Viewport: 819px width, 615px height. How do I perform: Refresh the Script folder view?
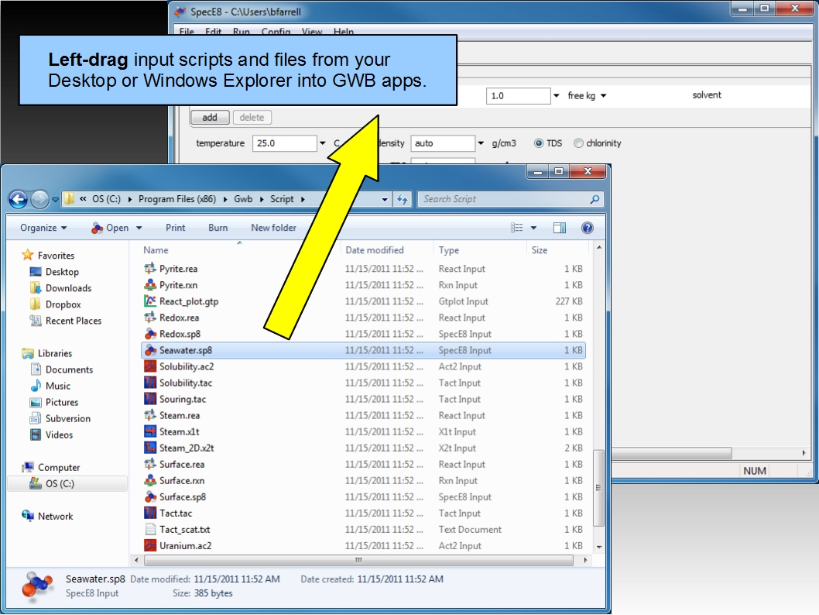coord(403,199)
